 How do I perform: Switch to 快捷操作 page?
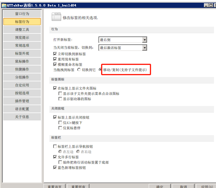(x=22, y=69)
